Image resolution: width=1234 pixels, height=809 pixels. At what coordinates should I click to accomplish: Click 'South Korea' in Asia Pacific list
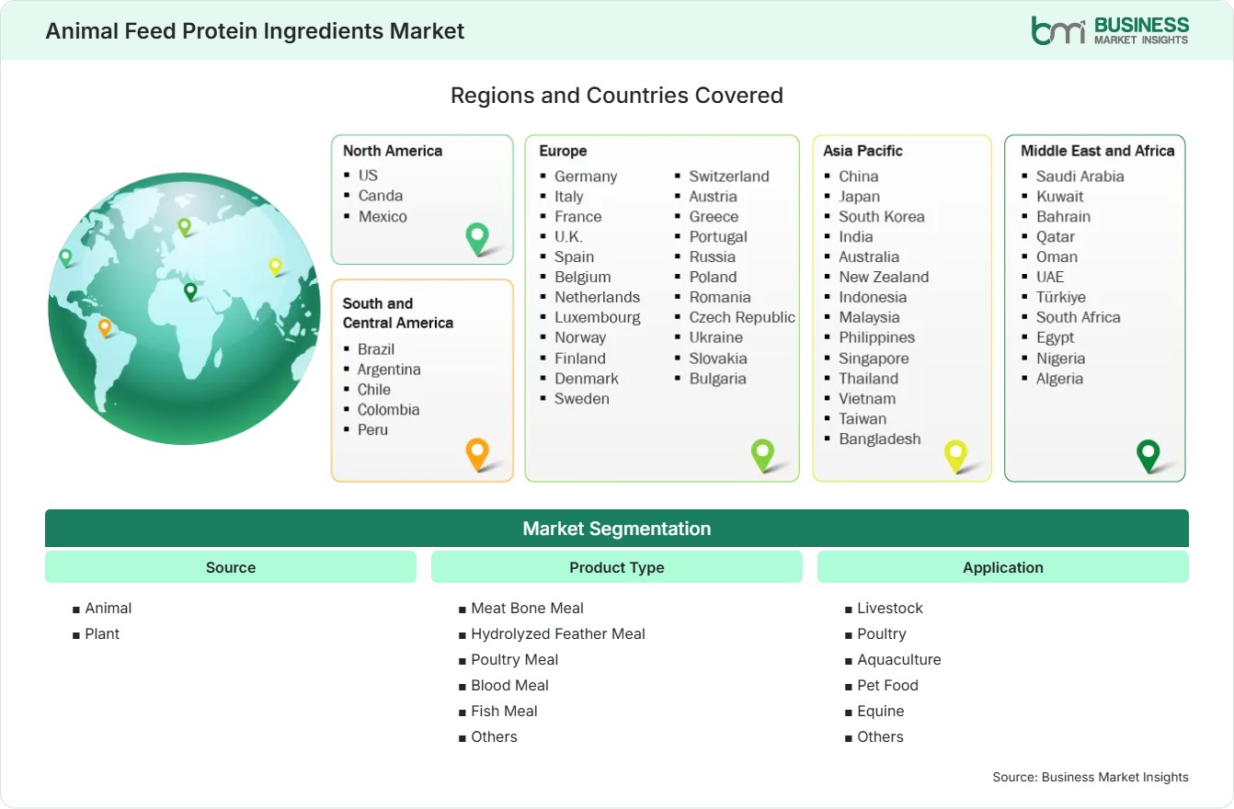[882, 216]
